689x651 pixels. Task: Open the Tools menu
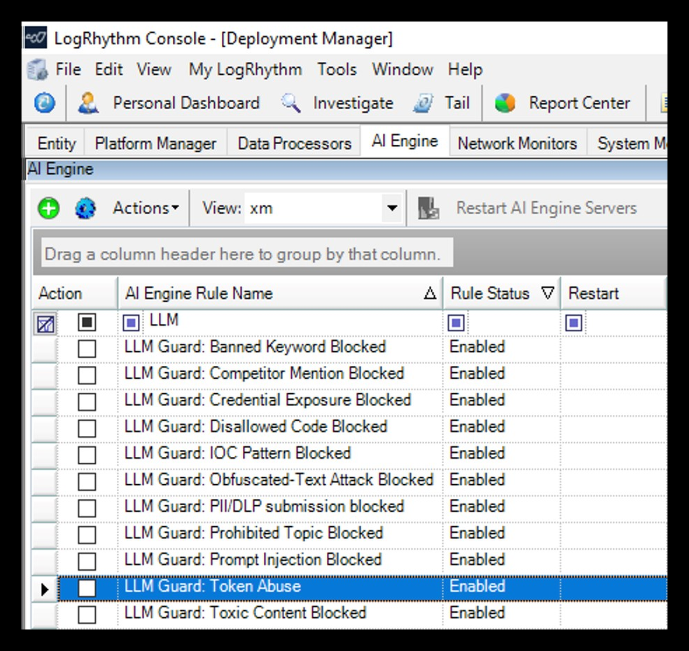(x=337, y=69)
